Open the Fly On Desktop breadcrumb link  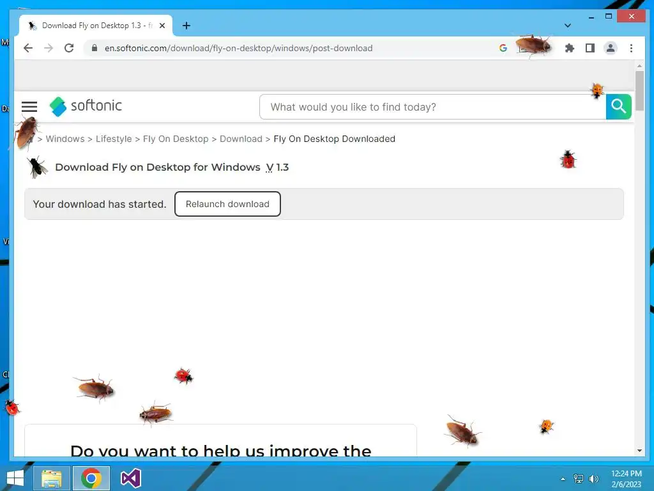click(x=176, y=139)
